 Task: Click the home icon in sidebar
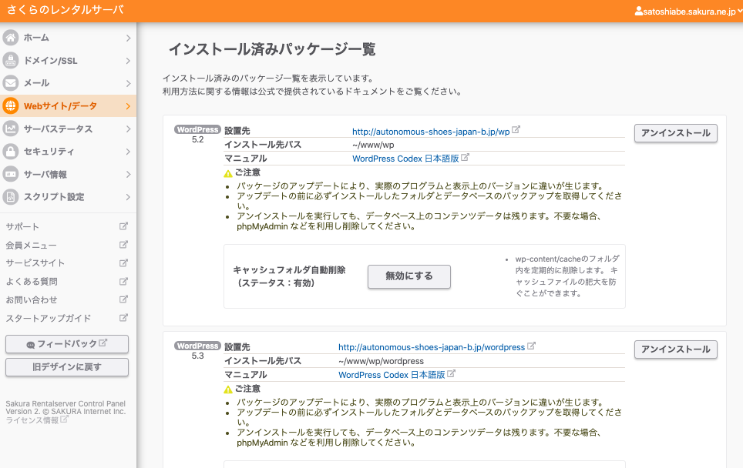[11, 38]
